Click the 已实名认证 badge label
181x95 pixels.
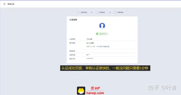click(103, 34)
